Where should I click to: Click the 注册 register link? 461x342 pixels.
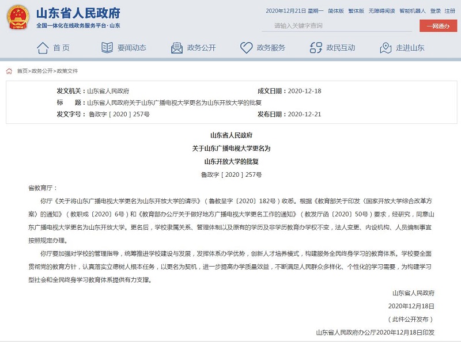click(x=451, y=11)
